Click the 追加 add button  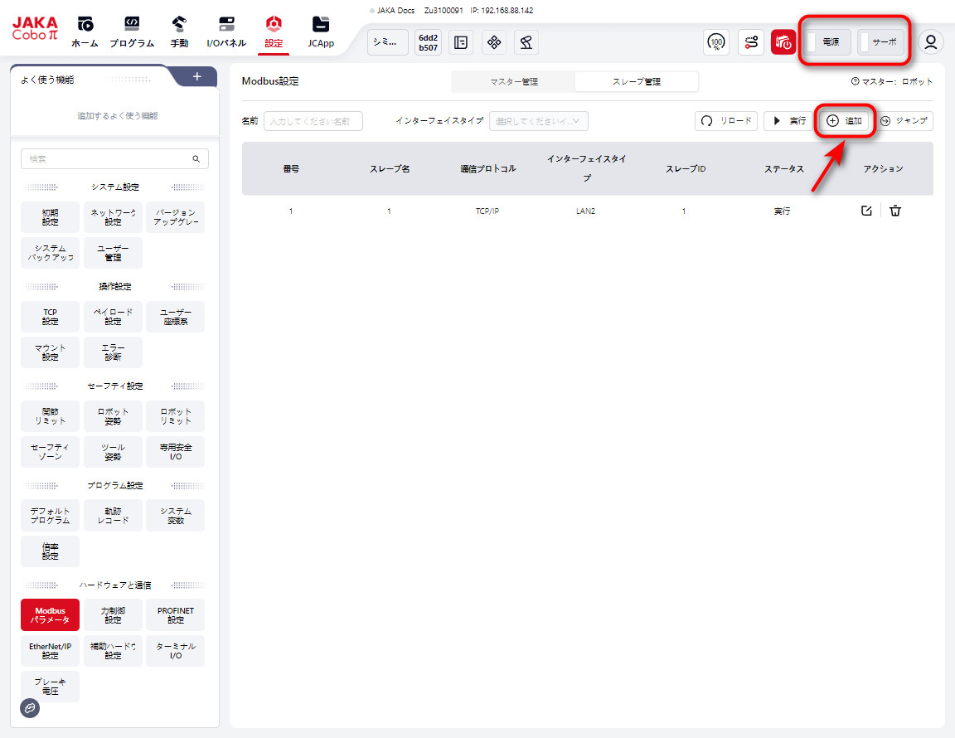point(845,121)
